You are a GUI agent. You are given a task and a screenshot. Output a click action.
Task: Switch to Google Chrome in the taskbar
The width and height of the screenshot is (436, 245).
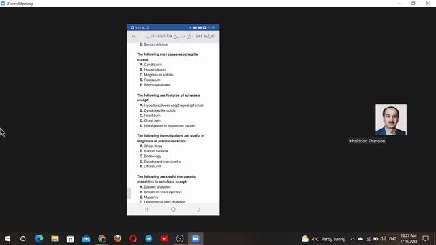[x=102, y=239]
